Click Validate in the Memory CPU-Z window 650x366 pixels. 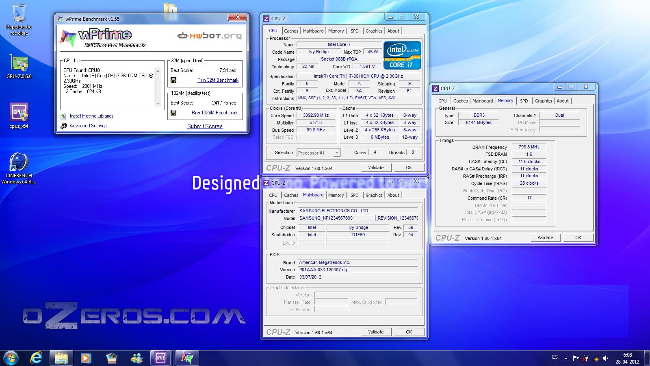545,237
